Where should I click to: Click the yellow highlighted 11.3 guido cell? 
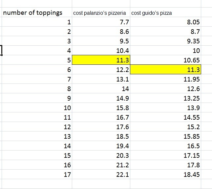click(165, 69)
